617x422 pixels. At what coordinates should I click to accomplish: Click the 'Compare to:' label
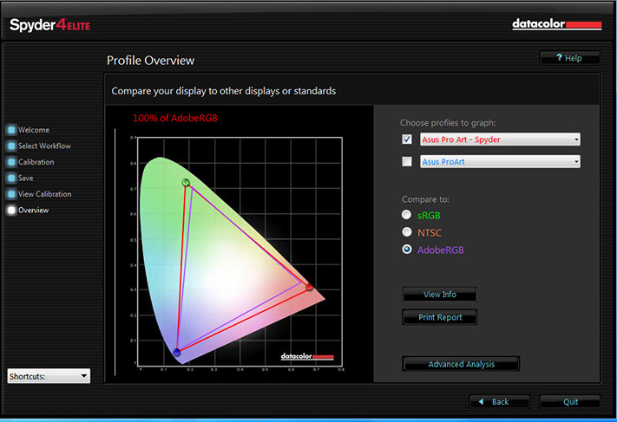(425, 199)
